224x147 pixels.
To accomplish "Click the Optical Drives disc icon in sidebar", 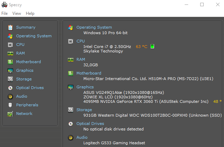I will coord(10,88).
